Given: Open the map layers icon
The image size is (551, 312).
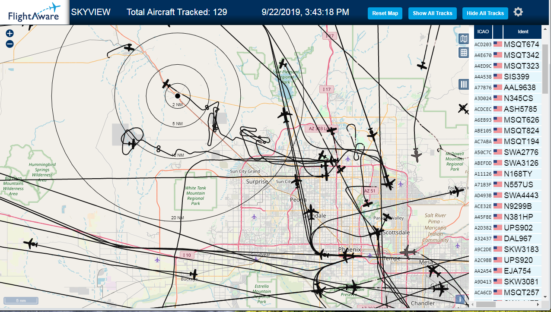Looking at the screenshot, I should [x=464, y=39].
